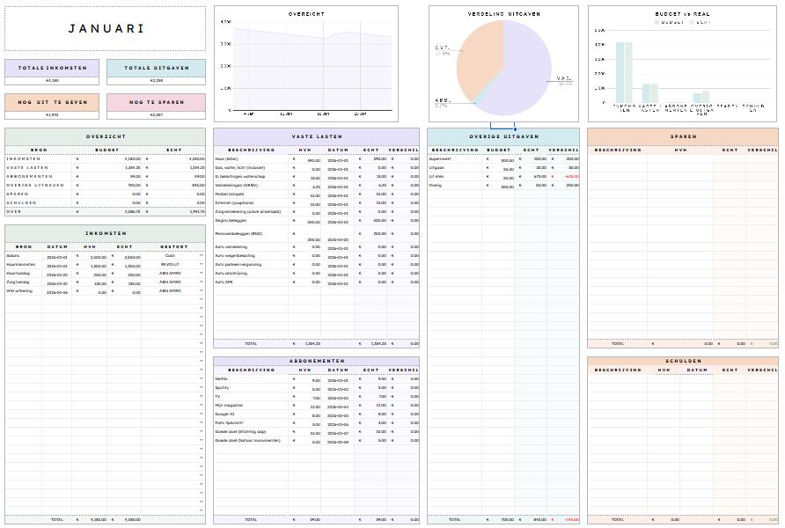Select the Nog Te Sparen card
The height and width of the screenshot is (528, 785).
coord(156,102)
